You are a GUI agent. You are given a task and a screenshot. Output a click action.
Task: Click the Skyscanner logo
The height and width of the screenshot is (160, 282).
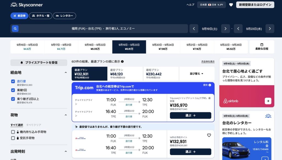click(26, 5)
